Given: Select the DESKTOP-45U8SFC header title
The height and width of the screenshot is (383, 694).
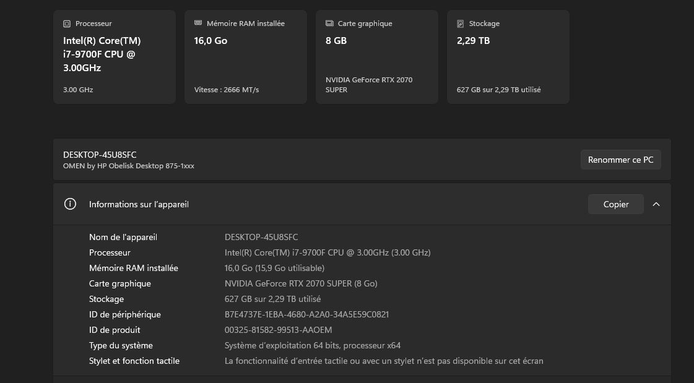Looking at the screenshot, I should pos(100,155).
